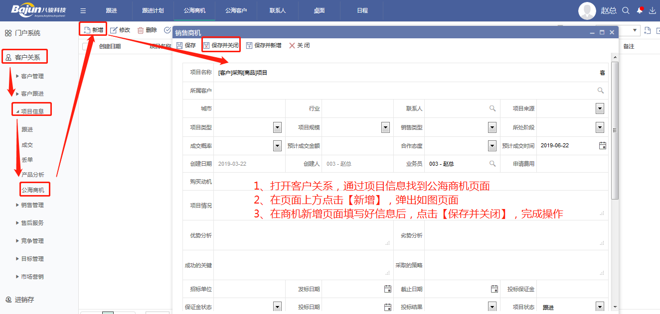The height and width of the screenshot is (314, 660).
Task: Open the 项目类型 dropdown
Action: (277, 127)
